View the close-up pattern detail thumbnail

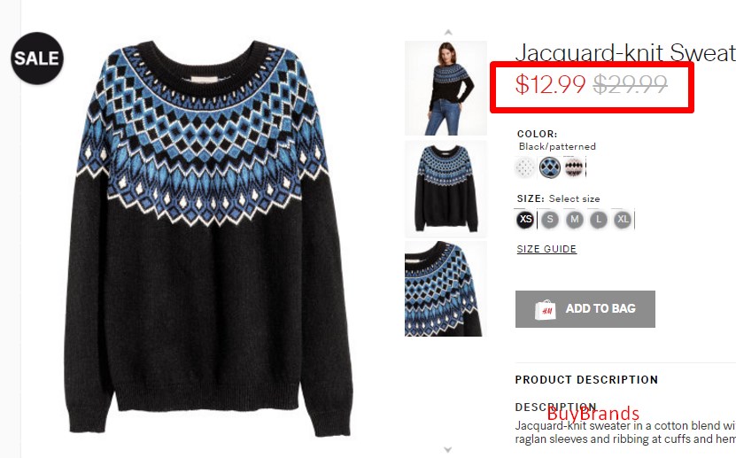(x=445, y=289)
